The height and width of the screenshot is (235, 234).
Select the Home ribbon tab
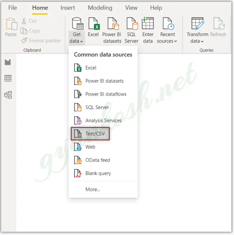click(40, 8)
